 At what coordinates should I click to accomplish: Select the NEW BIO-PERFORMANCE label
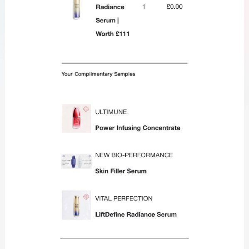134,155
